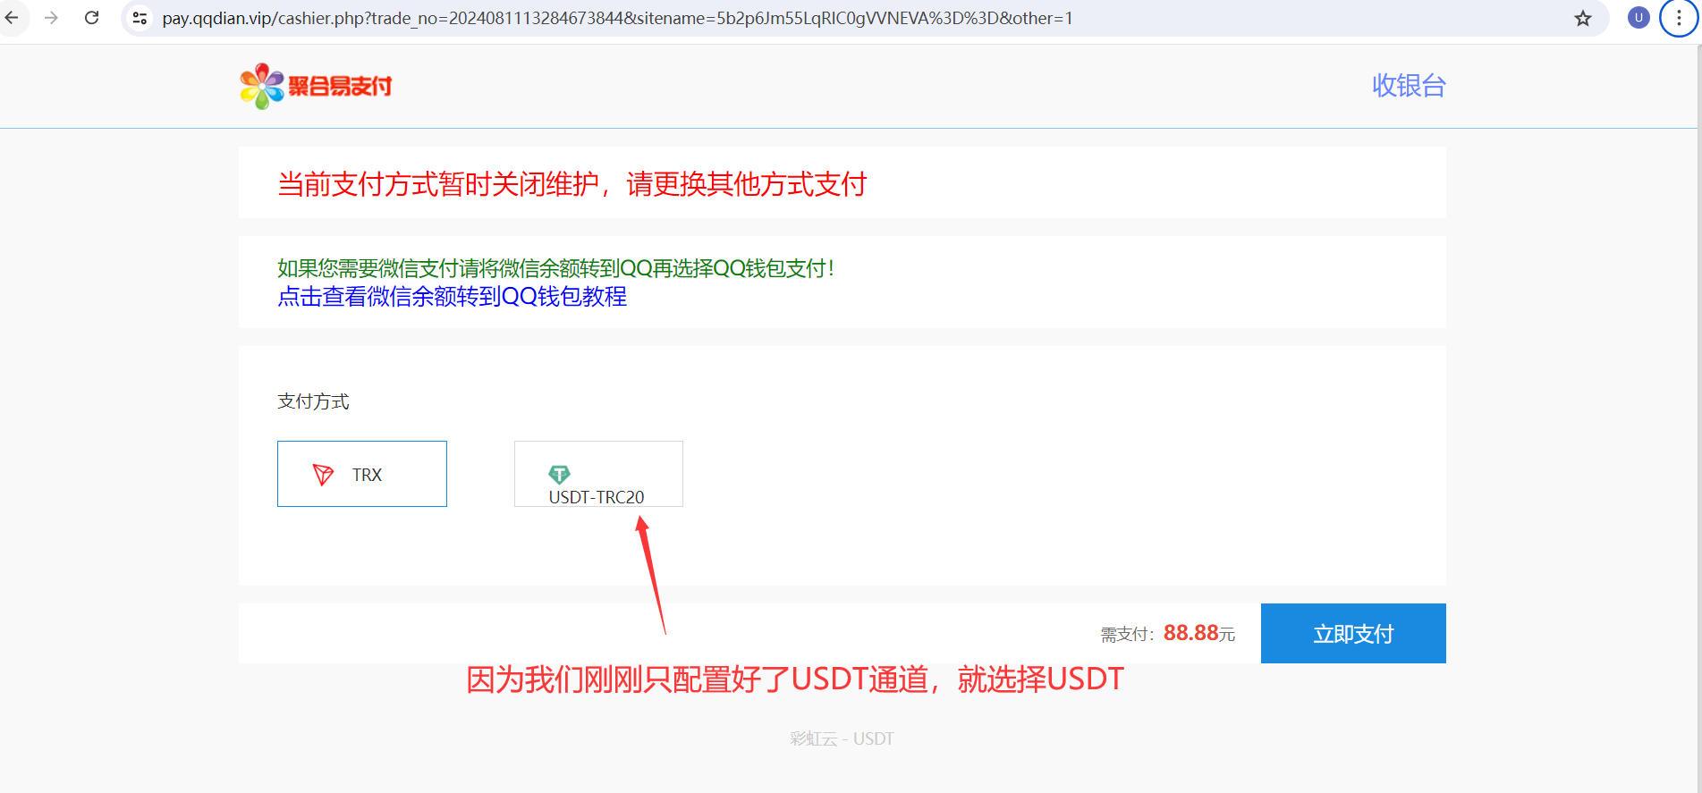Select TRX payment method

(362, 474)
